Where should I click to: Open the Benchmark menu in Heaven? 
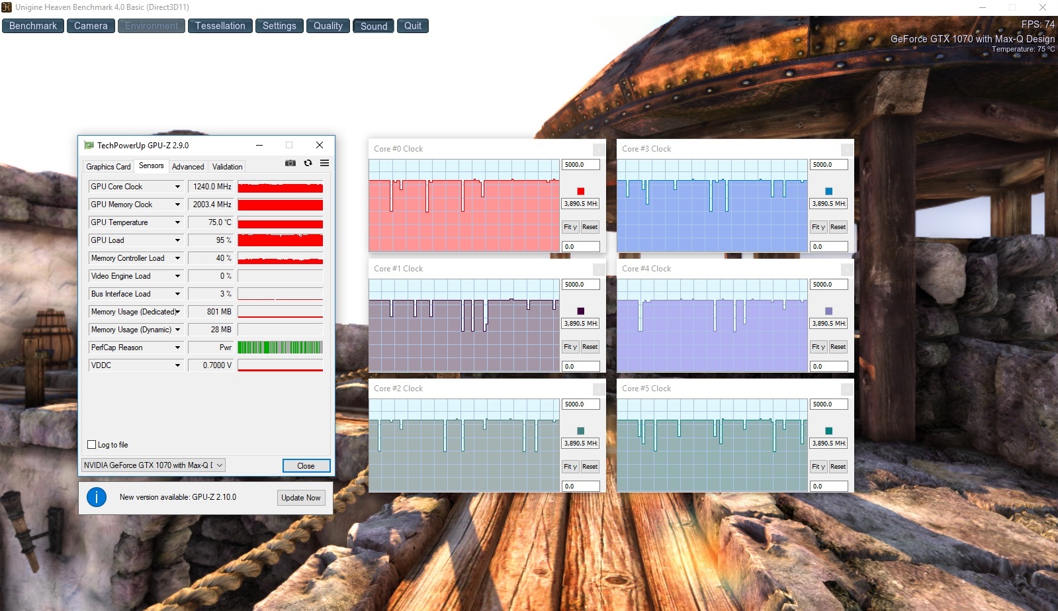tap(33, 26)
